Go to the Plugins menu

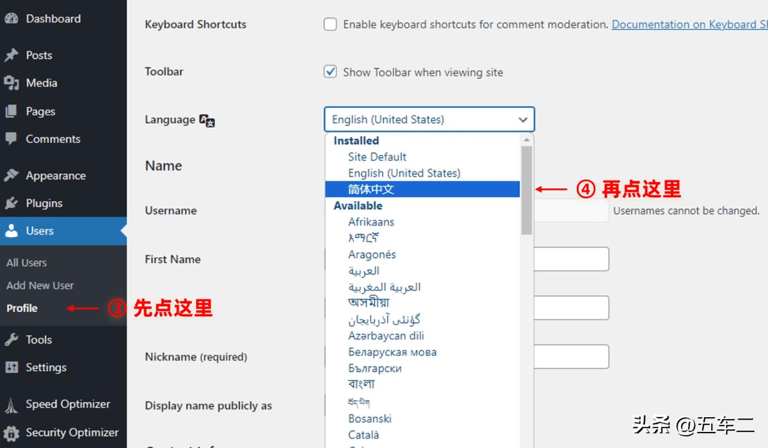[63, 203]
